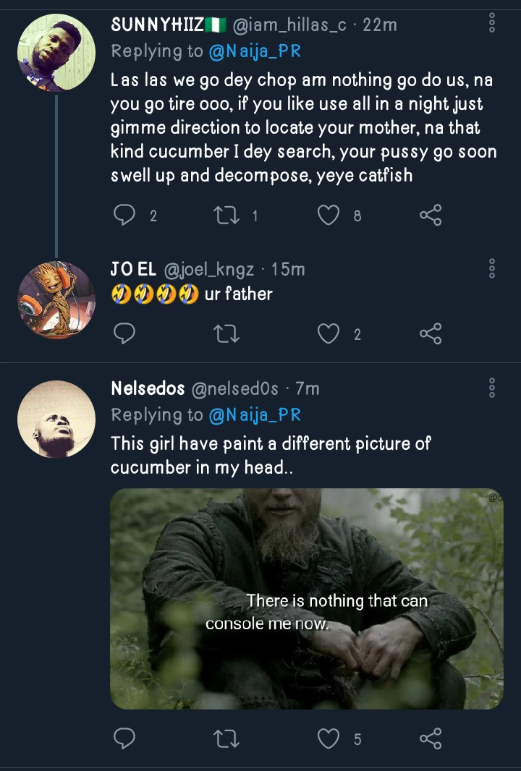
Task: Open JOEL's Groot profile avatar
Action: click(56, 299)
